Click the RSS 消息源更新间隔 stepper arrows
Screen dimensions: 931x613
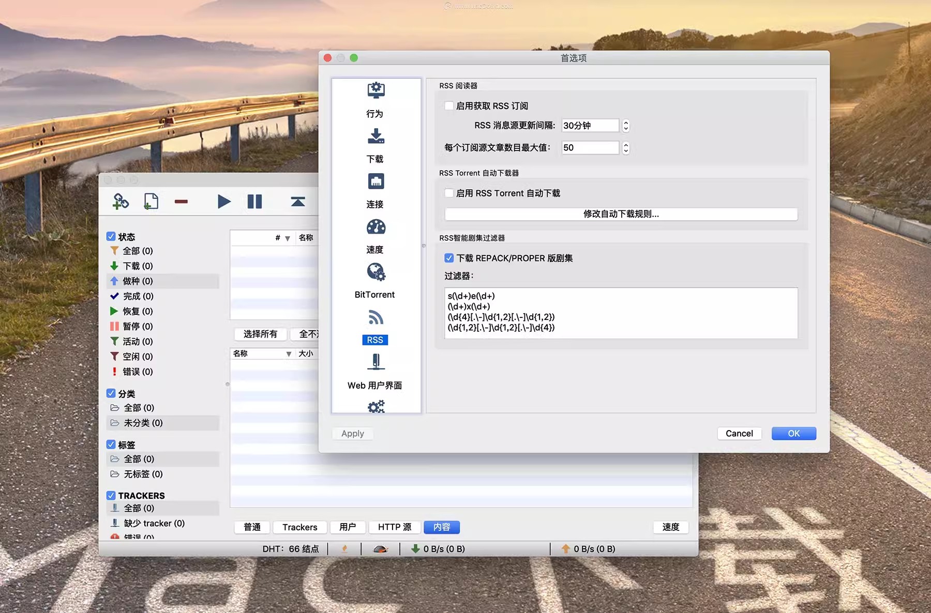(x=625, y=125)
